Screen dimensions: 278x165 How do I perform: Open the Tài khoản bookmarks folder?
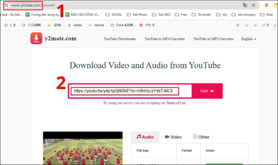coord(201,15)
